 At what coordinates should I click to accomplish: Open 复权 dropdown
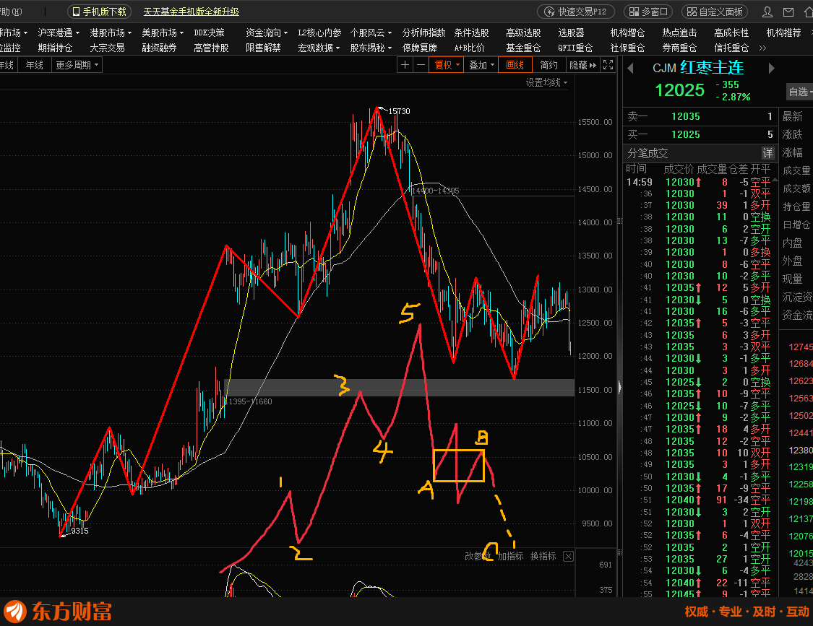(446, 65)
